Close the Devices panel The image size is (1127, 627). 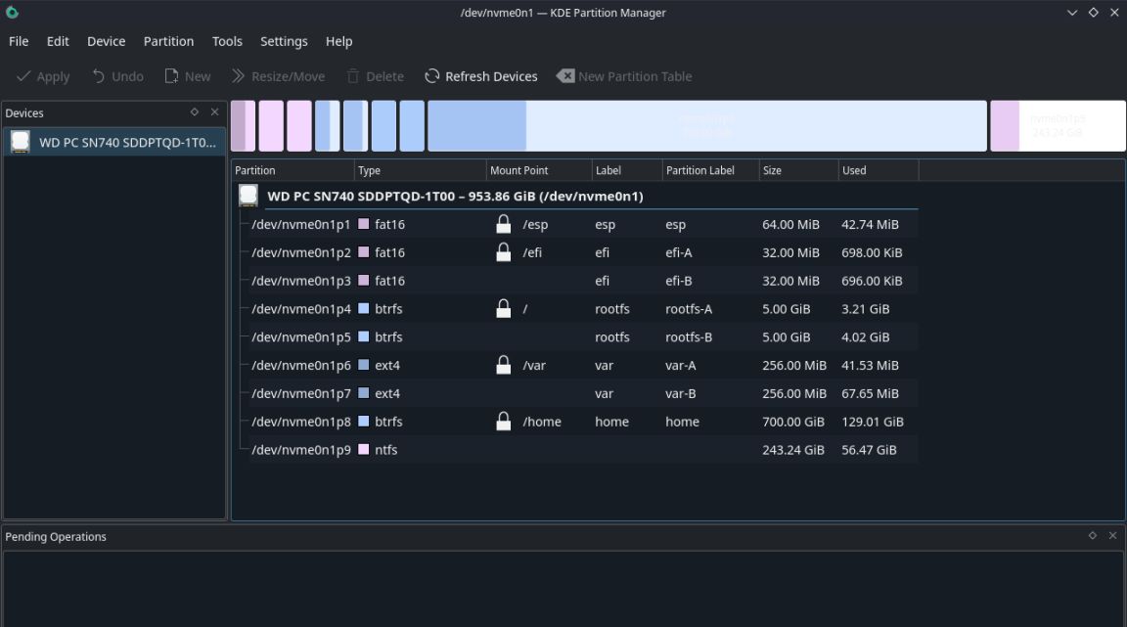click(214, 112)
